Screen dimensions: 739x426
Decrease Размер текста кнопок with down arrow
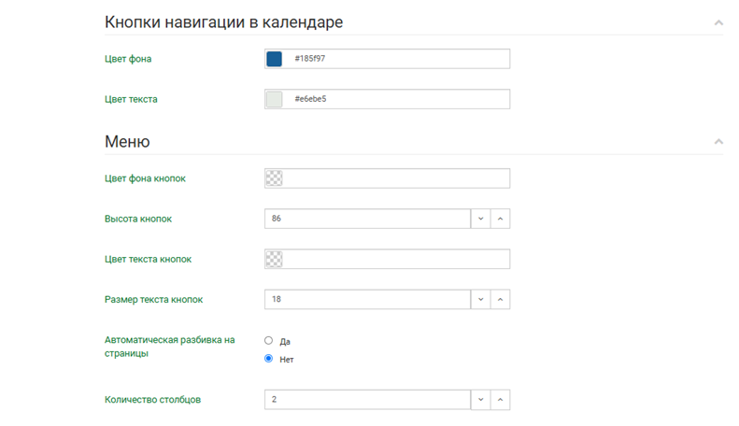point(480,300)
